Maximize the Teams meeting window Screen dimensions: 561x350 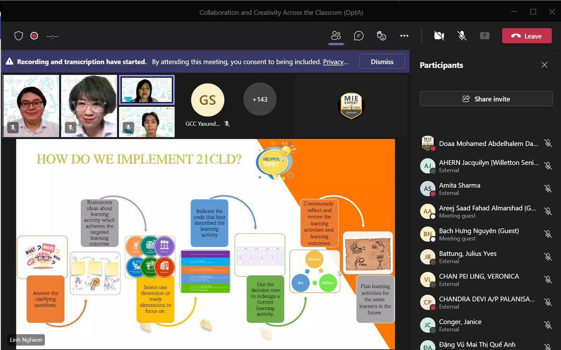533,12
